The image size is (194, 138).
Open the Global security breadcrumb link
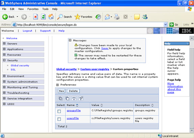click(66, 69)
